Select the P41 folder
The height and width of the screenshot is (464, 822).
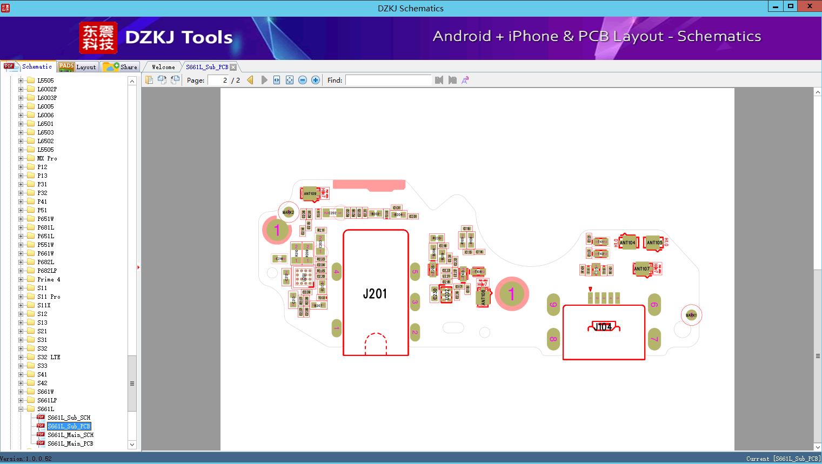click(x=42, y=201)
